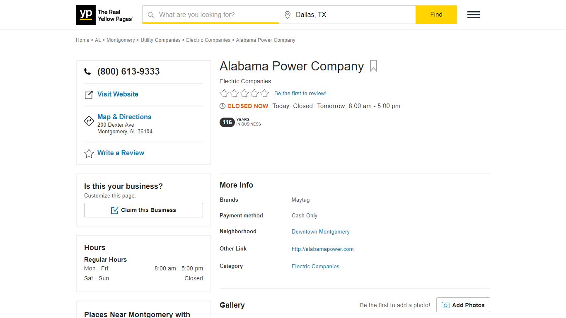Click the CLOSED NOW status
The height and width of the screenshot is (318, 566).
click(248, 106)
